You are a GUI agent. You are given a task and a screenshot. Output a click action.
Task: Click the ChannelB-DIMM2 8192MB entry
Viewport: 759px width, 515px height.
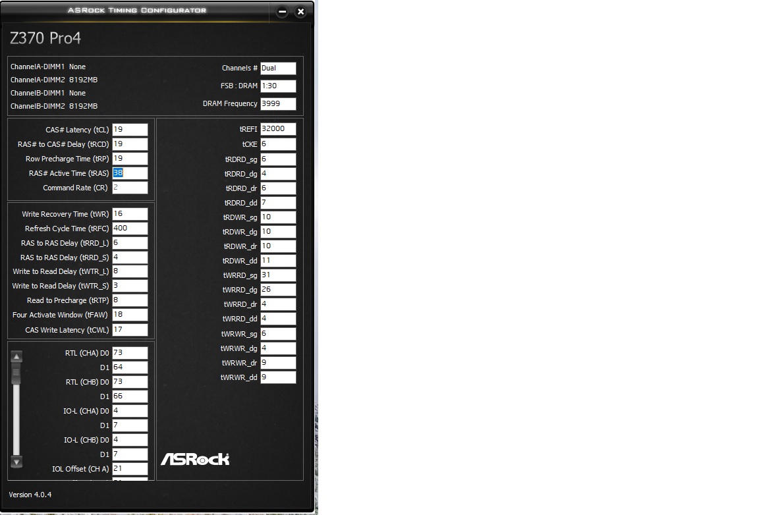point(54,106)
